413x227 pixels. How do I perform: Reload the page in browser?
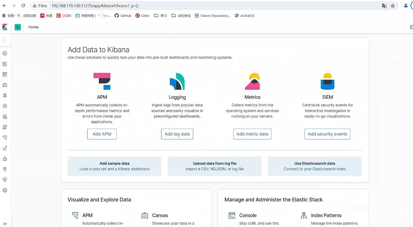23,6
